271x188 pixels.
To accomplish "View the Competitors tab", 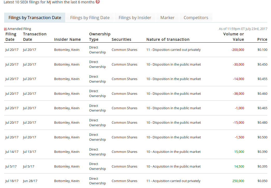I will click(196, 18).
